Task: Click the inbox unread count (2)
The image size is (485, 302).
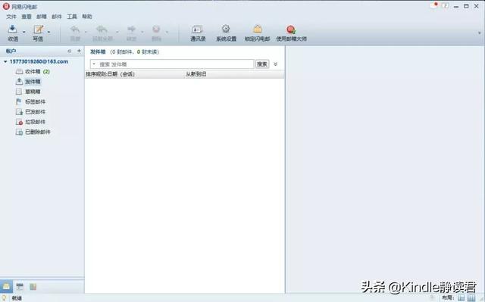Action: click(46, 72)
